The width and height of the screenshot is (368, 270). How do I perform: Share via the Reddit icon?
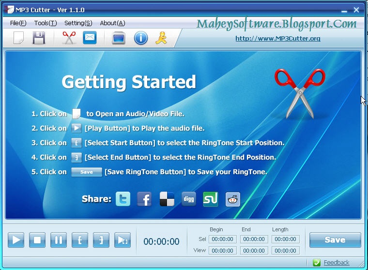pyautogui.click(x=233, y=199)
